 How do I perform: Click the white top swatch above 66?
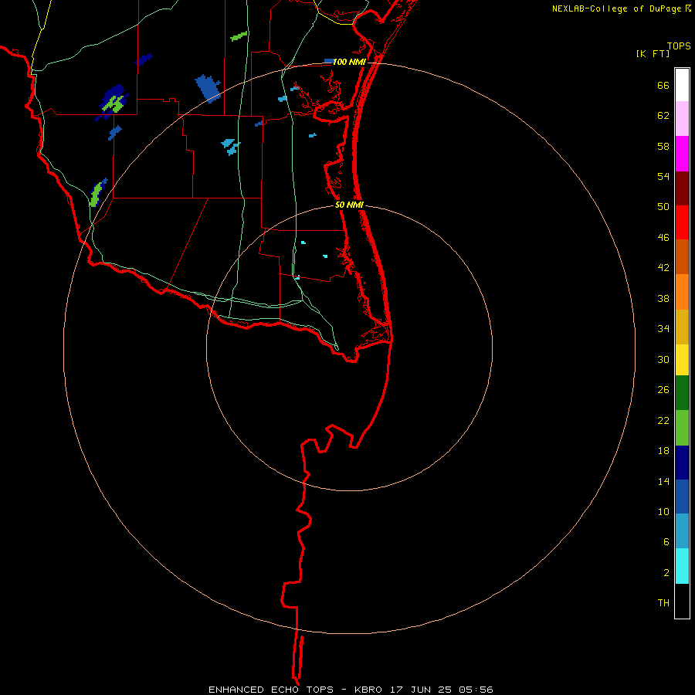click(682, 85)
